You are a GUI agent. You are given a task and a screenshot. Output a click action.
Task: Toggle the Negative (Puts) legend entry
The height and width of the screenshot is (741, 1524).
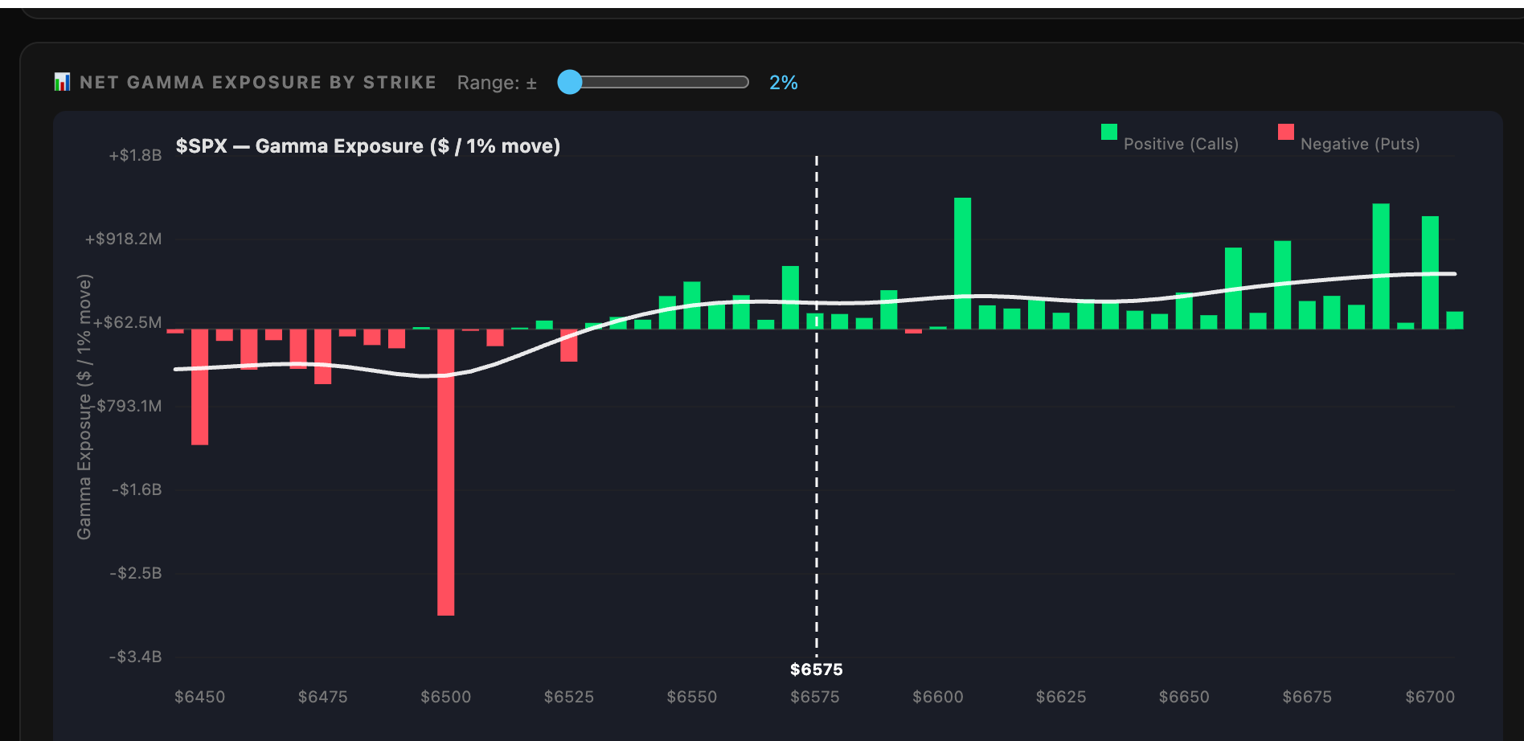(x=1349, y=138)
